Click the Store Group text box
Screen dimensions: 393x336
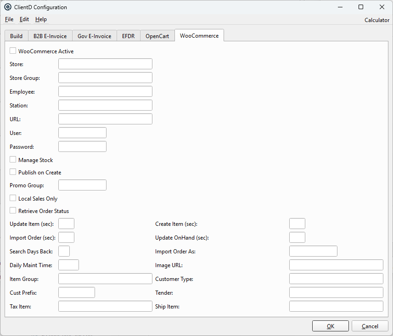pos(105,78)
